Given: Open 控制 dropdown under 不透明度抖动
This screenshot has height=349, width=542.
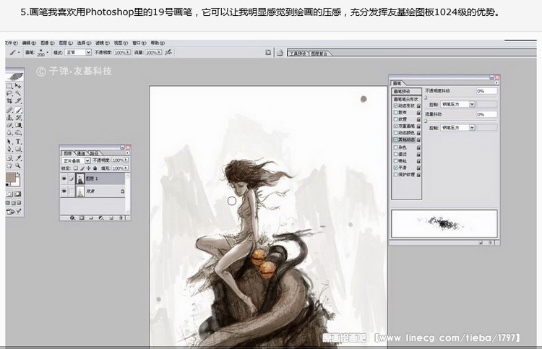Looking at the screenshot, I should pyautogui.click(x=458, y=104).
